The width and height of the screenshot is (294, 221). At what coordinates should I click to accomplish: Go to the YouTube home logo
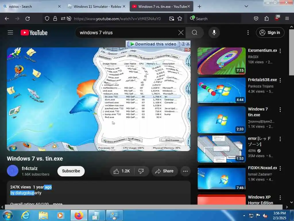click(x=34, y=33)
